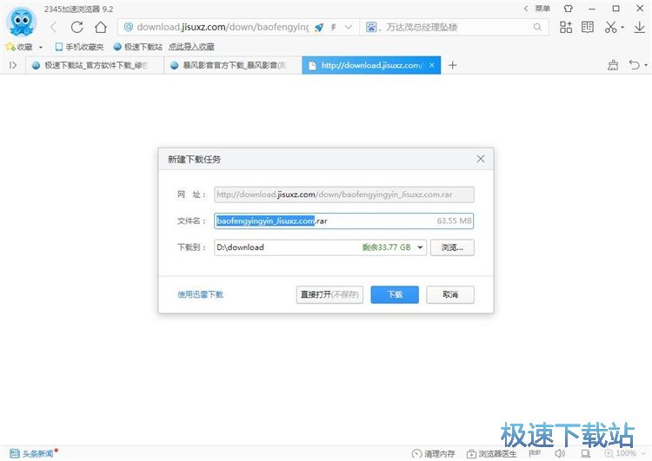Click the back chevron beside 菜单
This screenshot has width=652, height=461.
(x=526, y=9)
